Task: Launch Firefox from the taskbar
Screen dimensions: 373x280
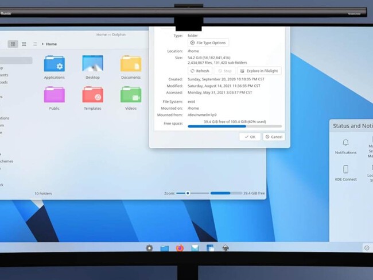Action: click(180, 248)
